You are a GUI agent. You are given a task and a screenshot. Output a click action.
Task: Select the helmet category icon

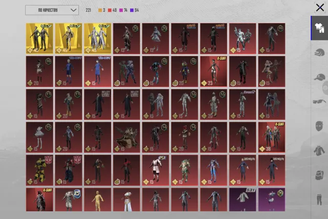point(319,52)
